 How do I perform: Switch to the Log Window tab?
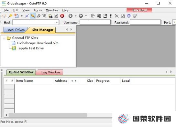click(x=51, y=72)
